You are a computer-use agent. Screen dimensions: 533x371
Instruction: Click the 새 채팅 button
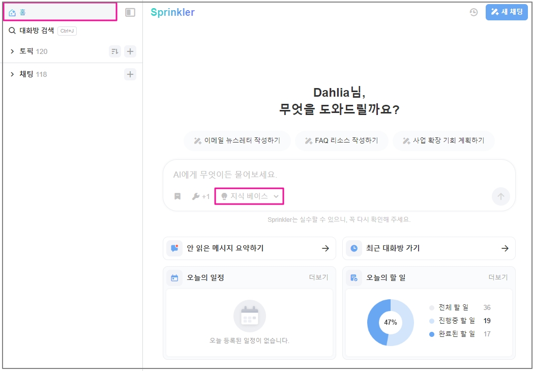click(507, 12)
